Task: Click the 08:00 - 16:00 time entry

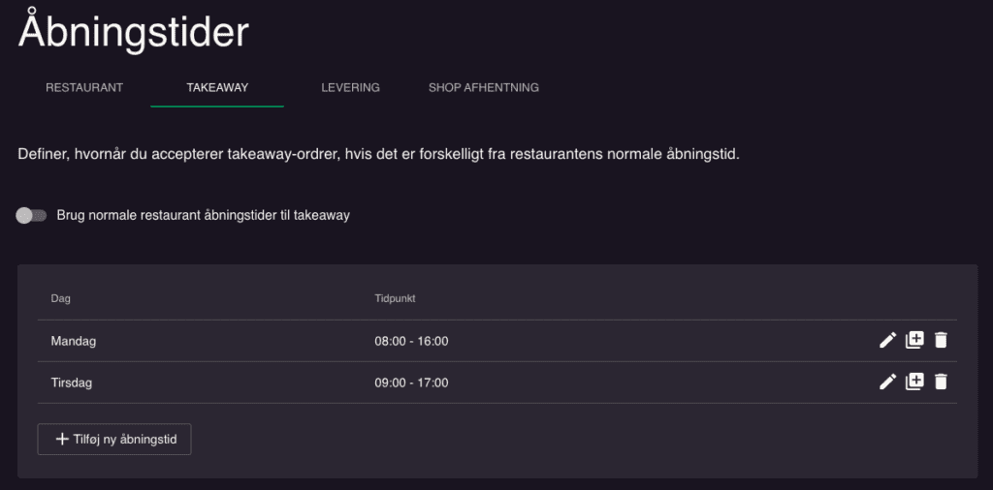Action: point(411,342)
